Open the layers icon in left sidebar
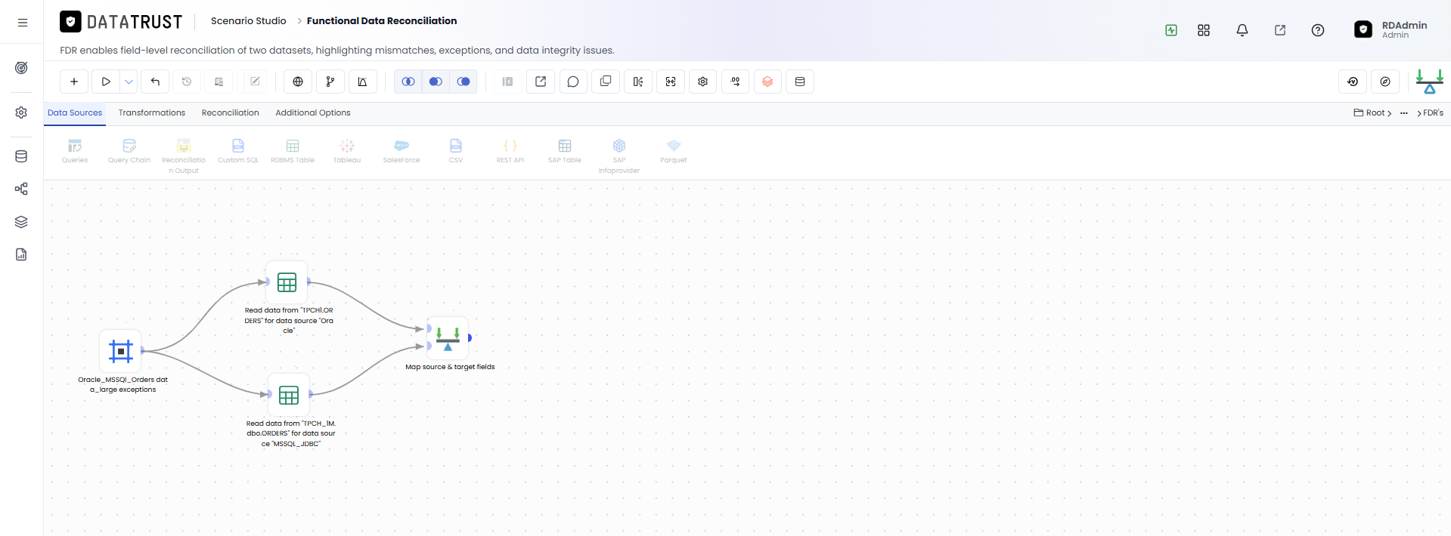The height and width of the screenshot is (536, 1451). [21, 222]
